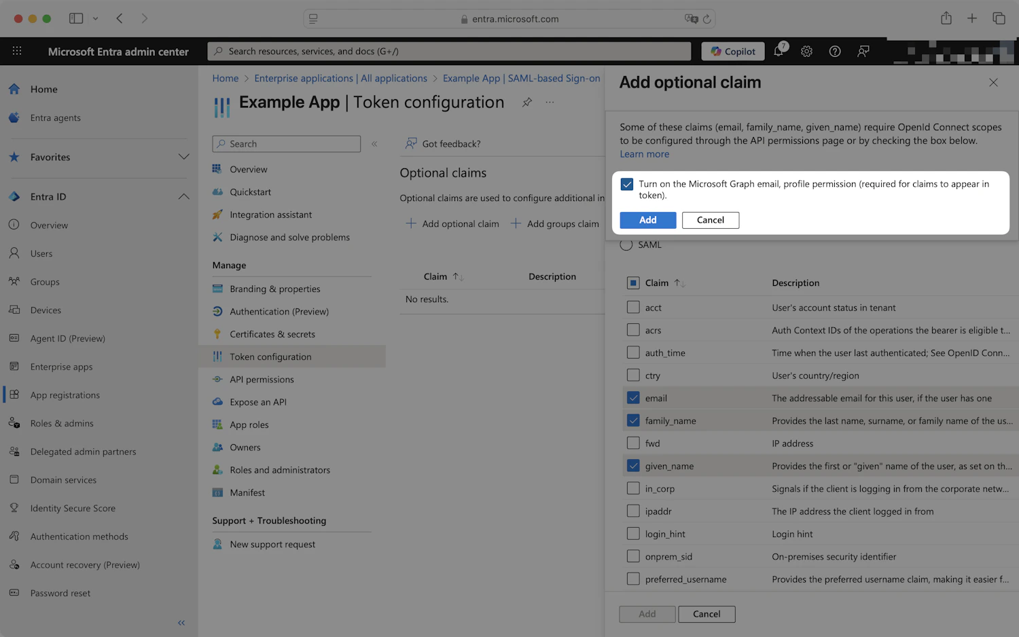Open the help question mark icon
Viewport: 1019px width, 637px height.
[835, 51]
